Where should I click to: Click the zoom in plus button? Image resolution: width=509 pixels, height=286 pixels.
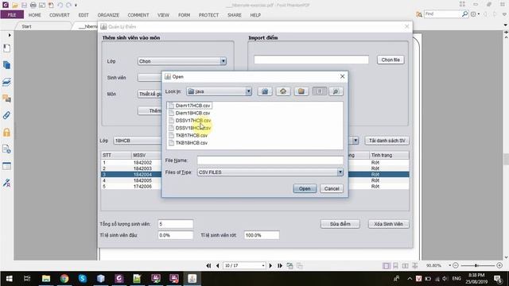click(x=499, y=265)
